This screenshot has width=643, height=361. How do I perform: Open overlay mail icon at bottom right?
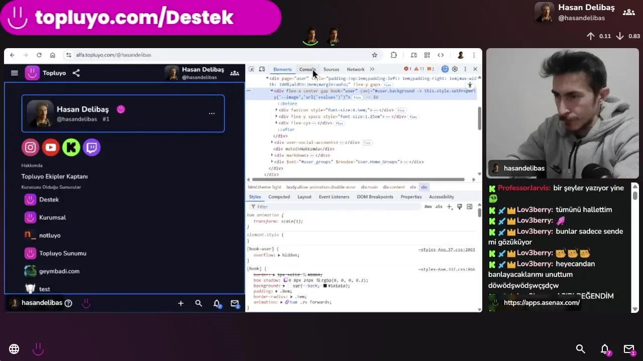tap(629, 349)
